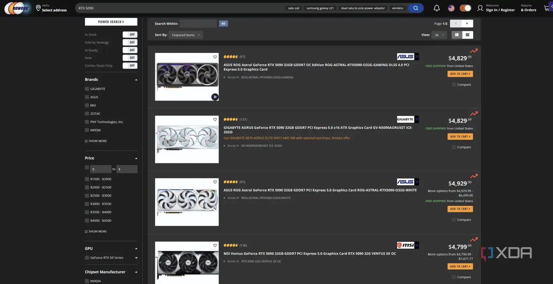Toggle the orange dark mode switch
The image size is (553, 284).
coord(465,8)
